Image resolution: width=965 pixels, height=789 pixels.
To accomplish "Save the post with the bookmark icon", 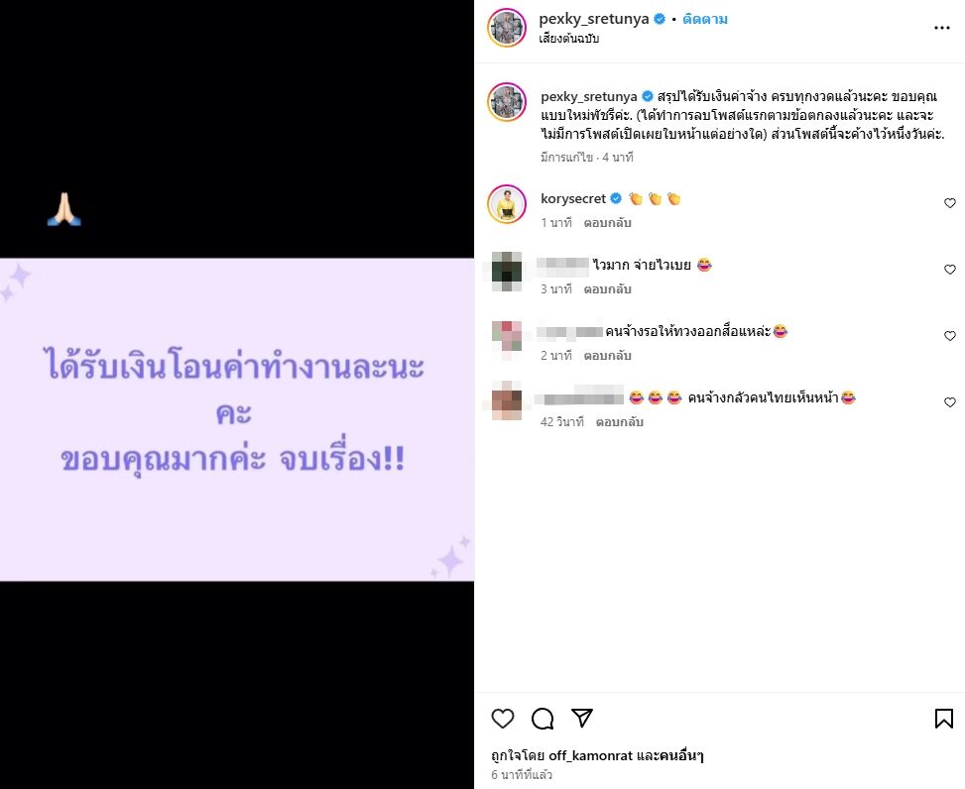I will 943,719.
